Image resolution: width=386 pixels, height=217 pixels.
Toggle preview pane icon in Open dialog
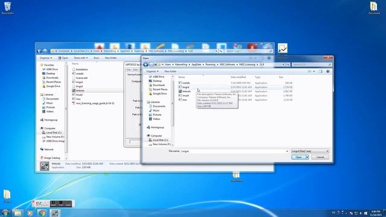pyautogui.click(x=320, y=71)
